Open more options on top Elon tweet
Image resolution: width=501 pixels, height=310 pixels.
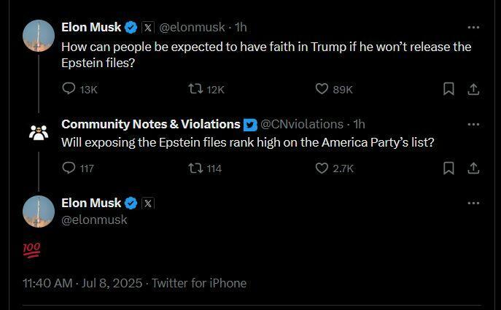(473, 28)
